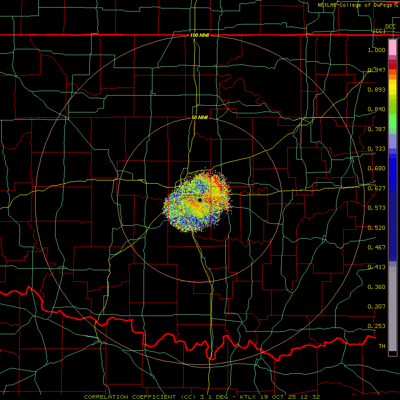Click the DCC legend heading
Screen dimensions: 400x400
click(x=390, y=27)
